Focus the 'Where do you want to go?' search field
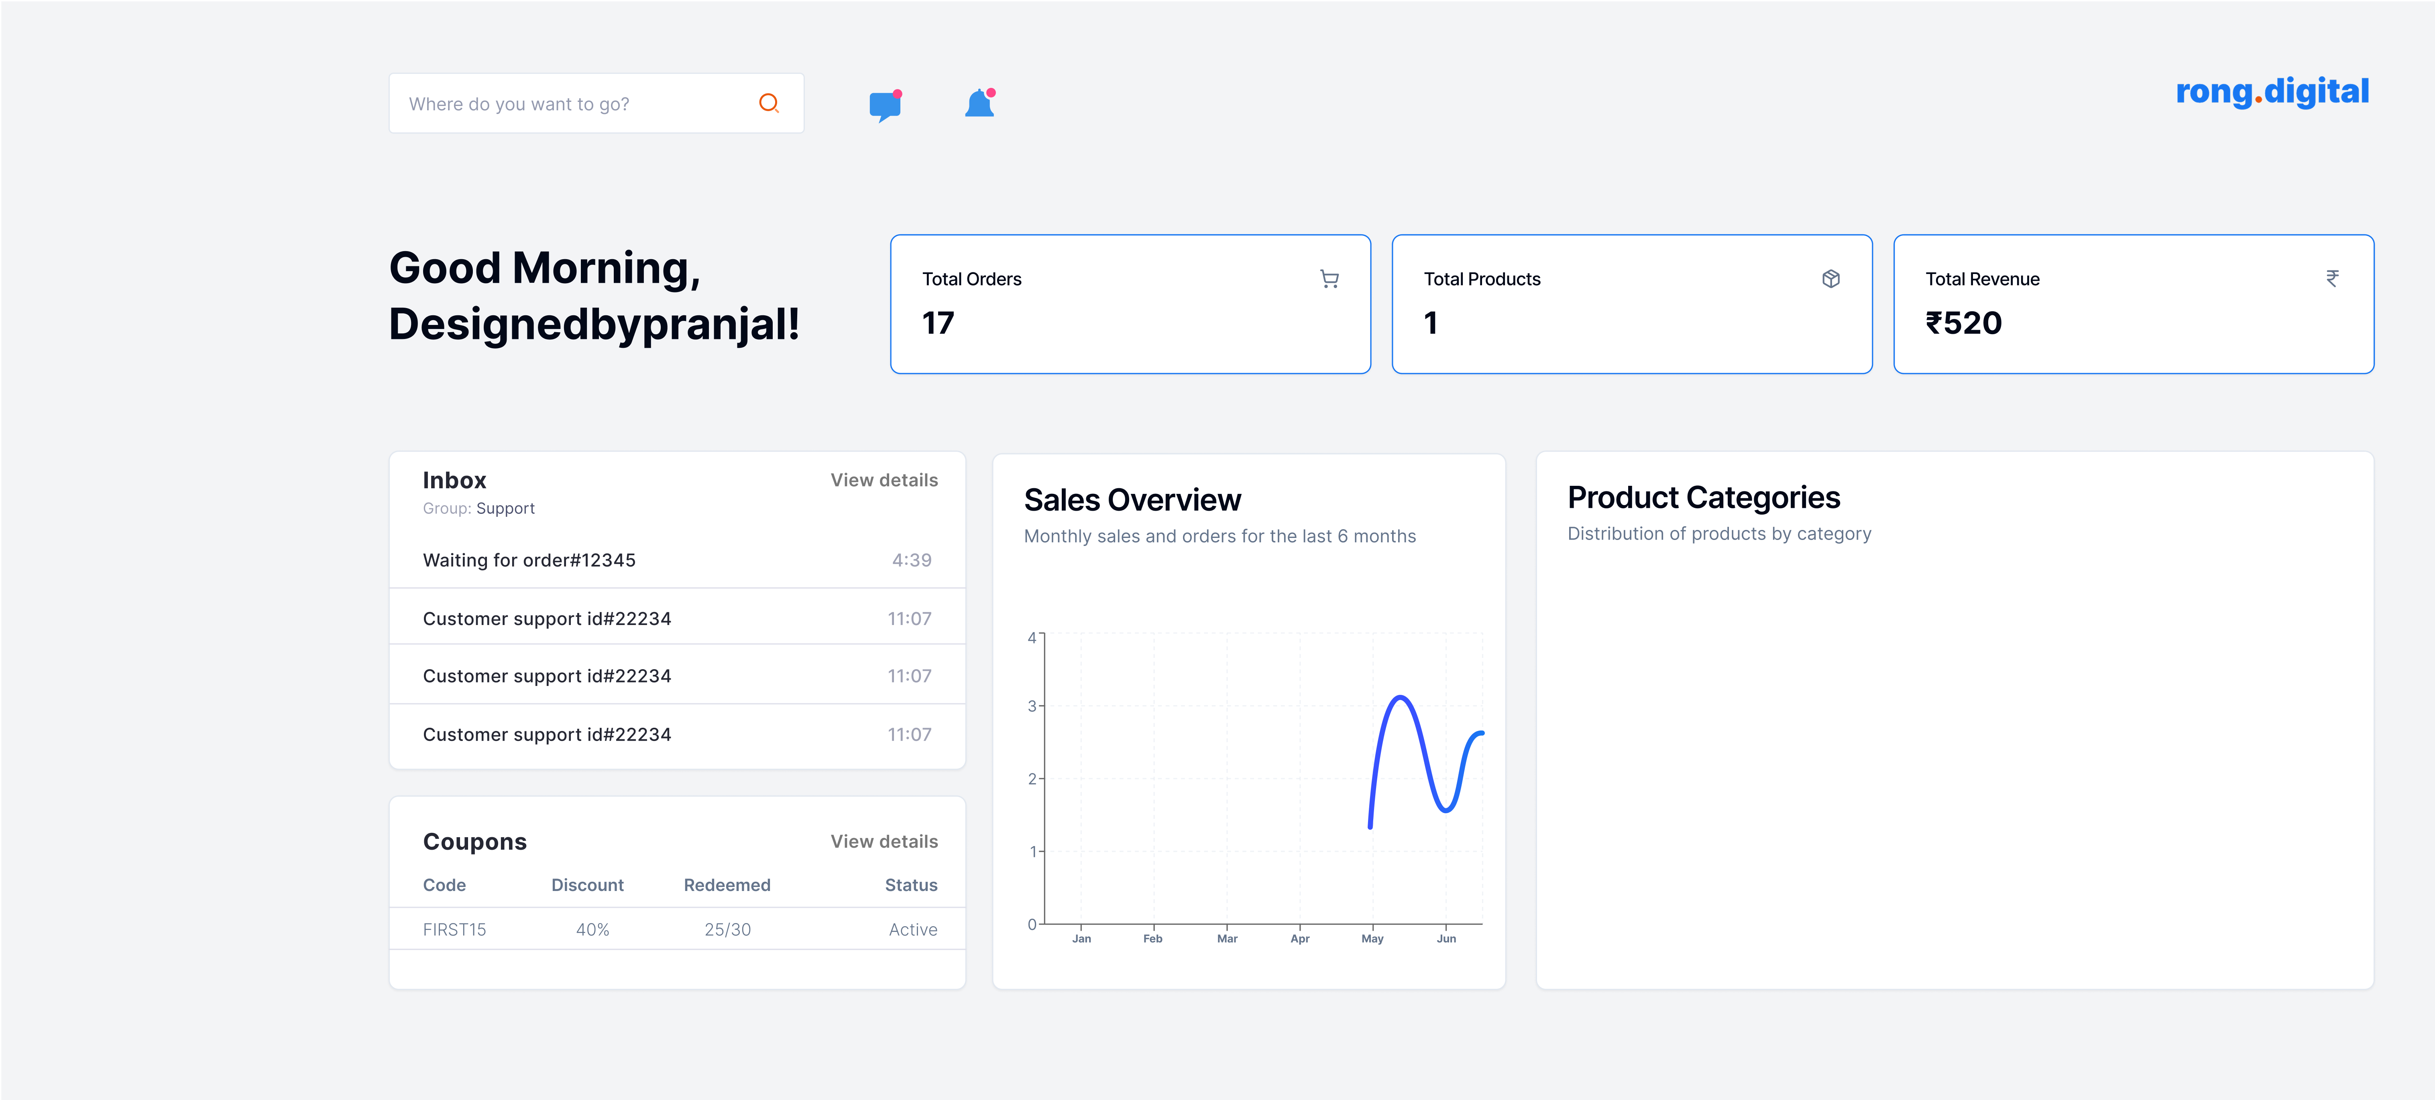The width and height of the screenshot is (2435, 1100). [x=596, y=103]
